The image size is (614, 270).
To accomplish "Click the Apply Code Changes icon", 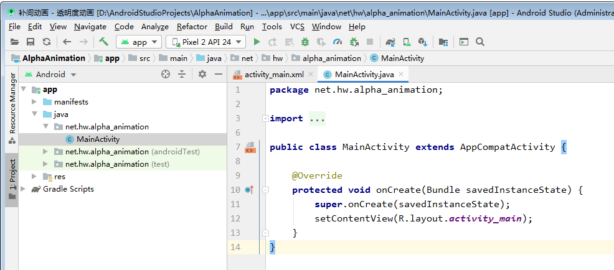I will coord(290,42).
